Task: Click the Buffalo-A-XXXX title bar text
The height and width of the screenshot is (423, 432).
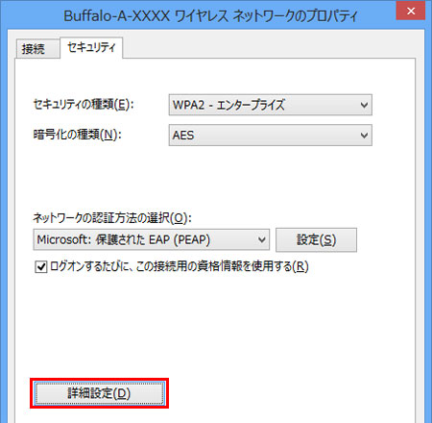Action: coord(210,15)
